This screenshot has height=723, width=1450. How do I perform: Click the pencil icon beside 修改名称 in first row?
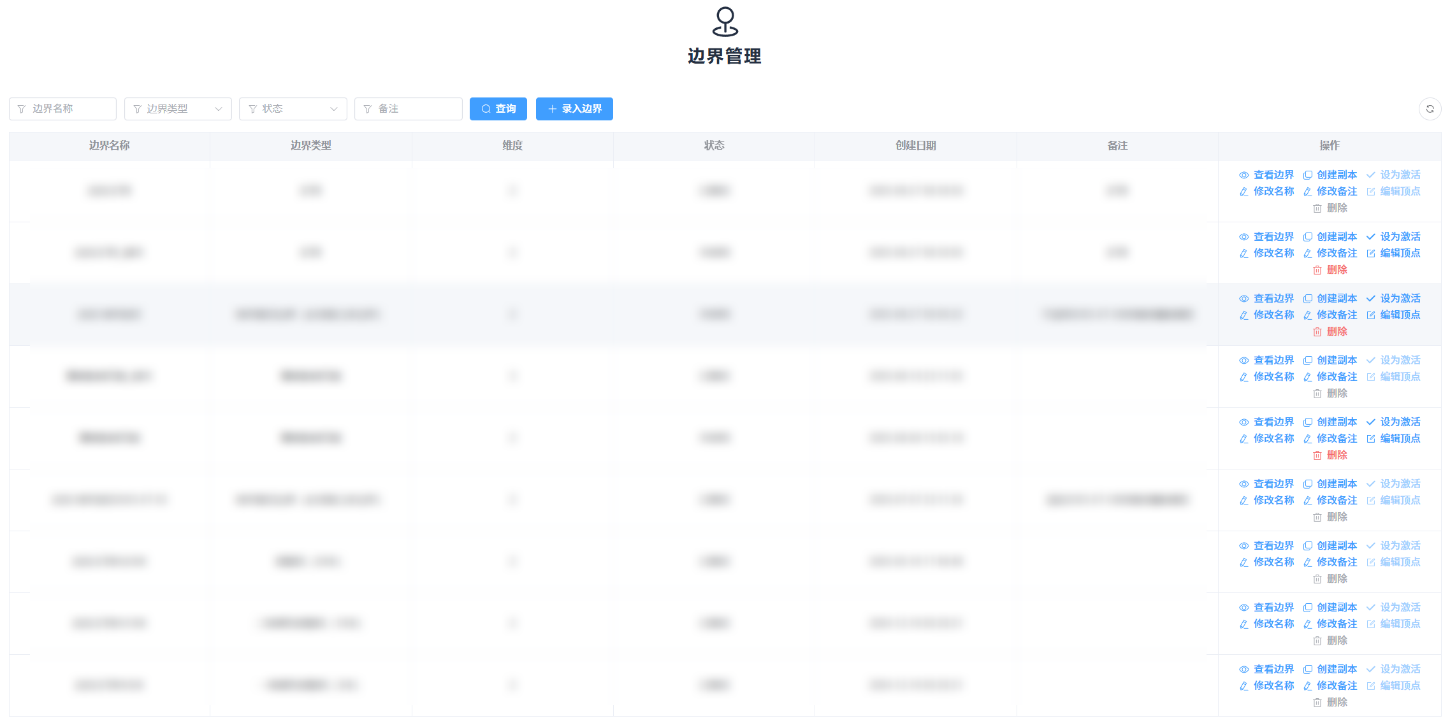pyautogui.click(x=1243, y=191)
